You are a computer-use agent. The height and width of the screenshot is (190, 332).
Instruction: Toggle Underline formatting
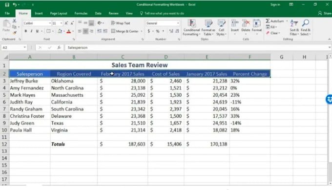coord(37,31)
